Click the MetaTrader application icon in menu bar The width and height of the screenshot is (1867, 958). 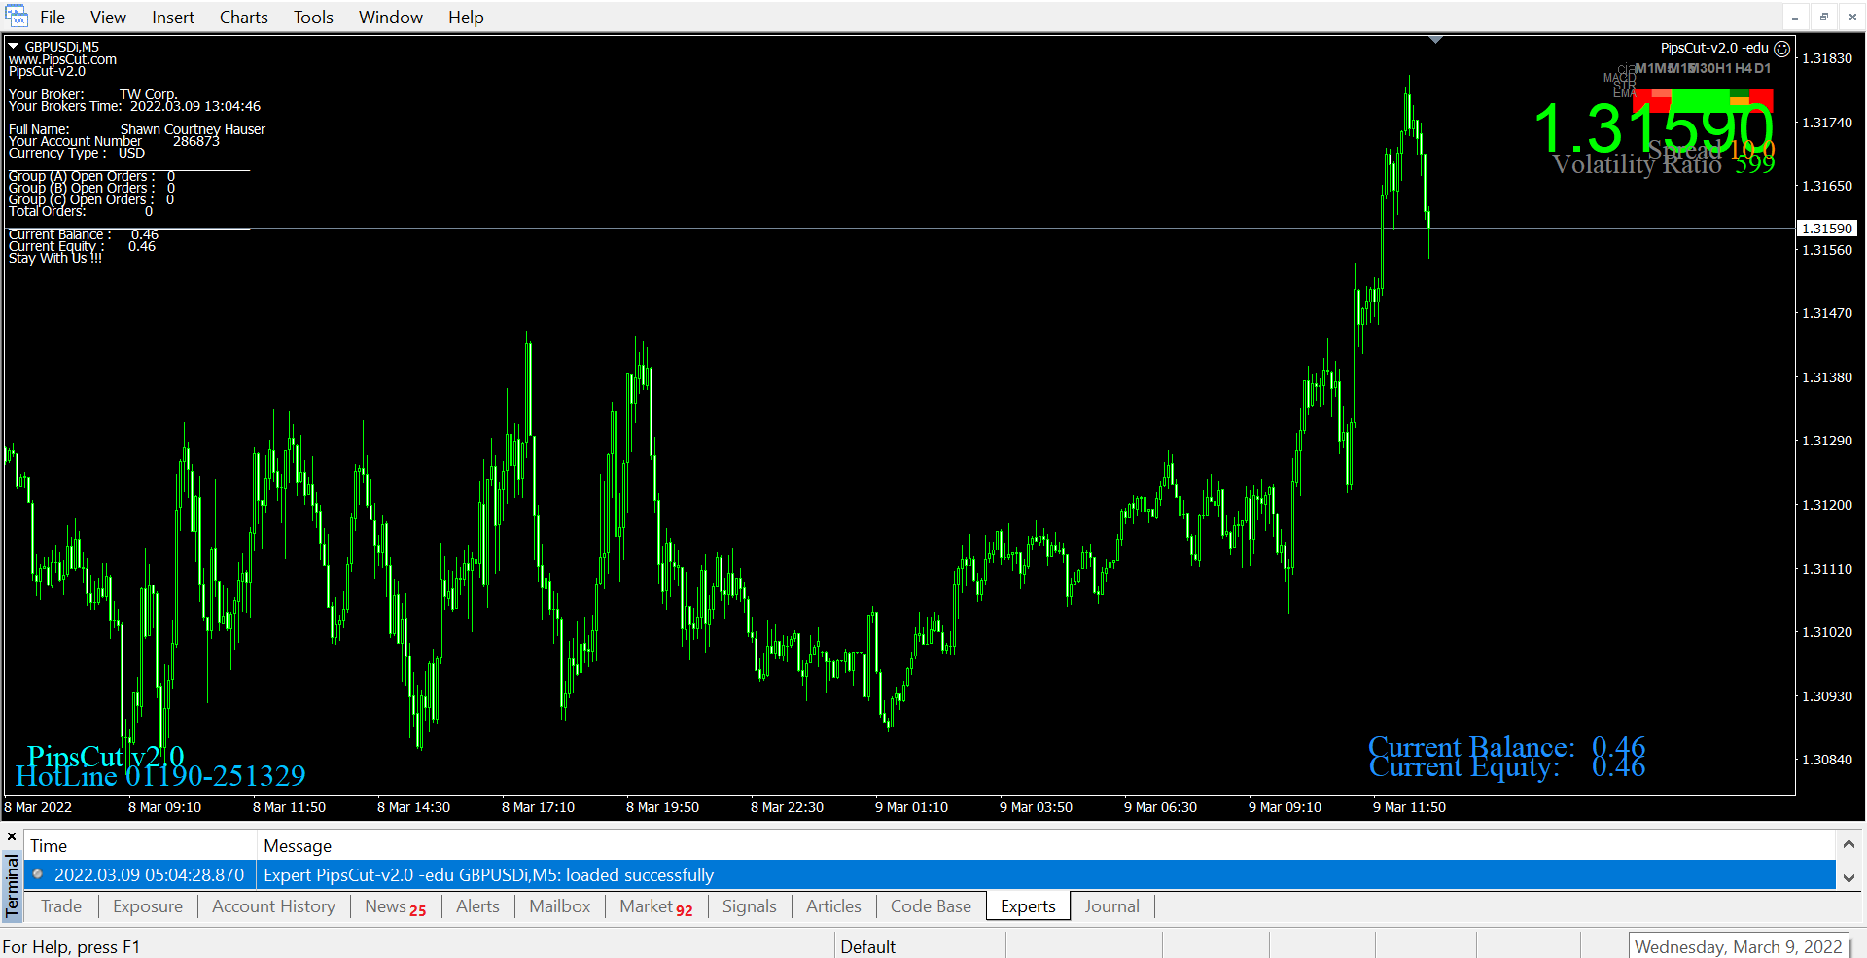[x=17, y=17]
